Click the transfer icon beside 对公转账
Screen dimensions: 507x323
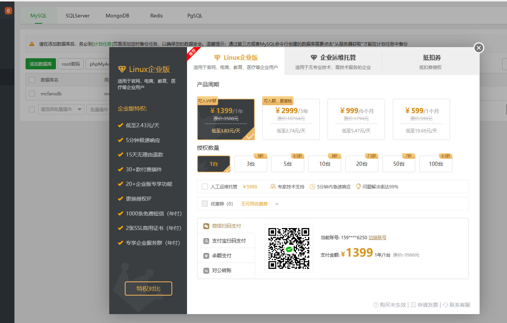(x=206, y=271)
